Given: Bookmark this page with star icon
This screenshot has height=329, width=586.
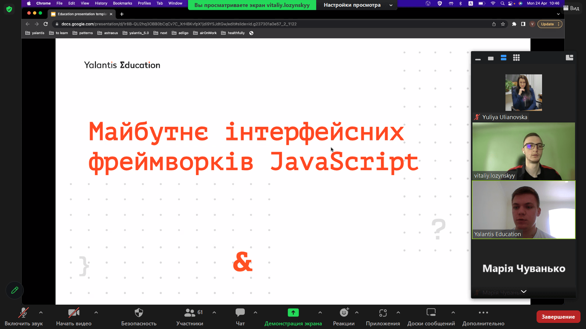Looking at the screenshot, I should click(x=503, y=24).
